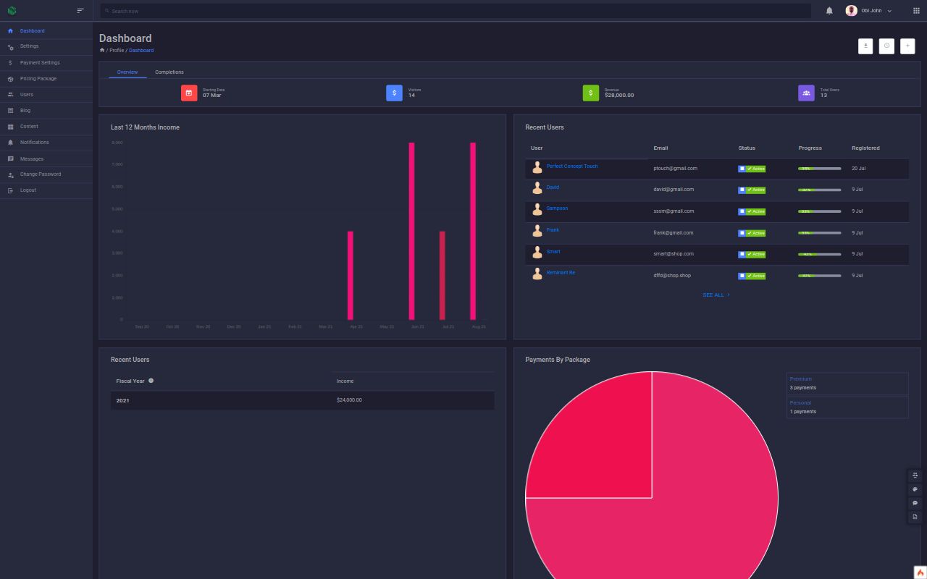Click Frank's user avatar
Viewport: 927px width, 579px height.
(x=537, y=231)
